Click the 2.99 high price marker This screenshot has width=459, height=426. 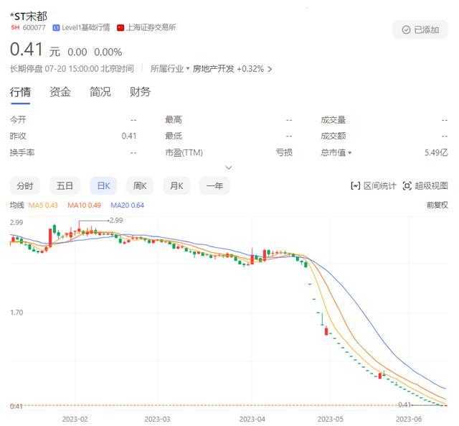(x=116, y=220)
